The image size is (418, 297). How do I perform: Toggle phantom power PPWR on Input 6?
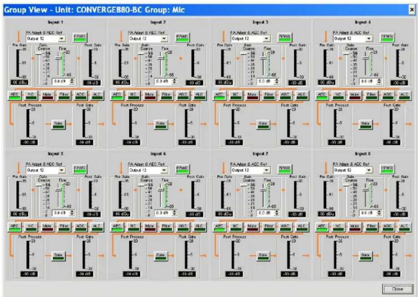coord(182,169)
